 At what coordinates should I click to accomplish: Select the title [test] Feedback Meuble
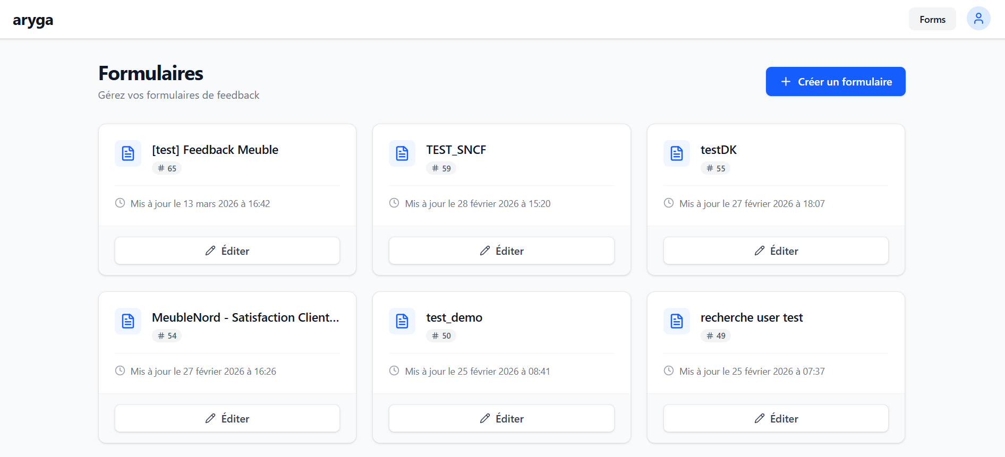coord(215,150)
